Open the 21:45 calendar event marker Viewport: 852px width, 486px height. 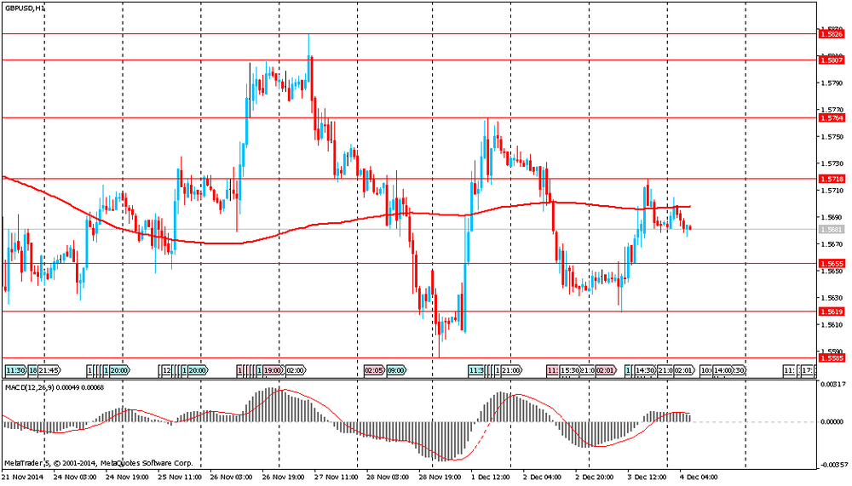tap(49, 371)
